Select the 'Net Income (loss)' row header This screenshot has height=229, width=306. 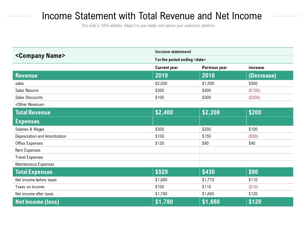pyautogui.click(x=37, y=202)
